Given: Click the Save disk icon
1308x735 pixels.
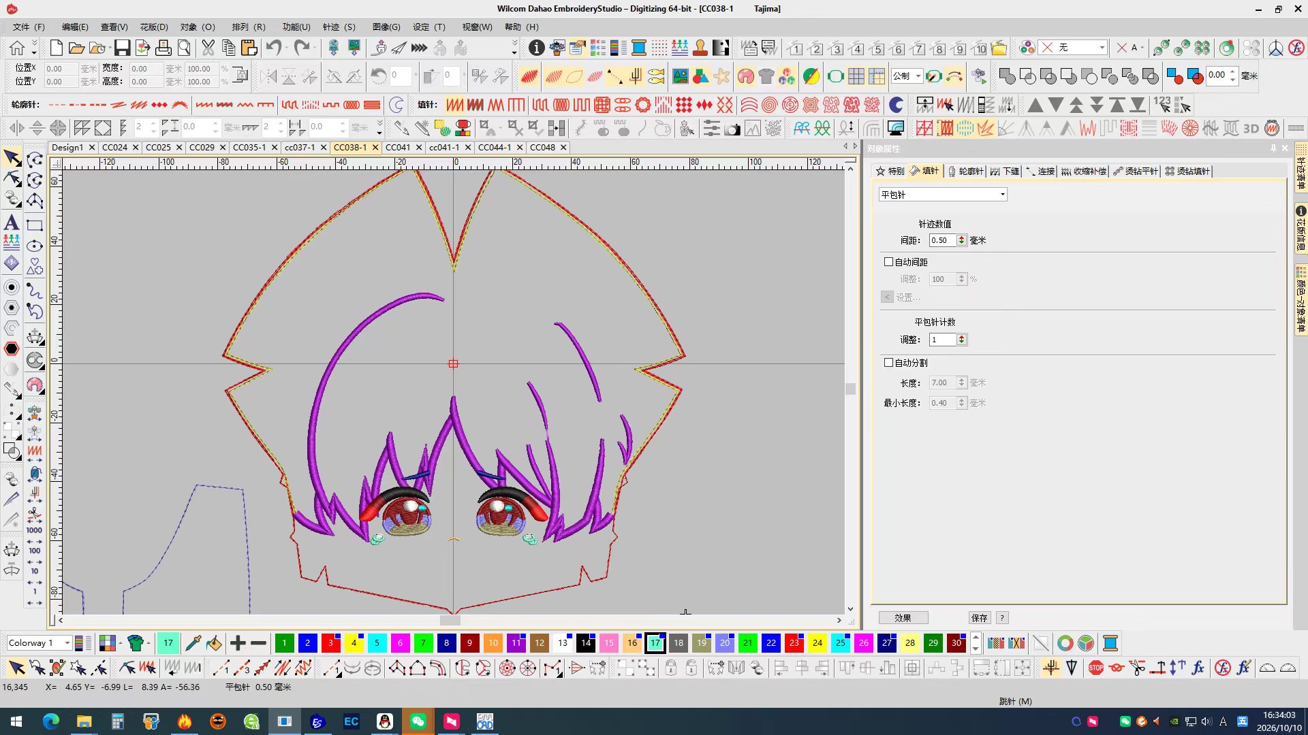Looking at the screenshot, I should tap(122, 48).
